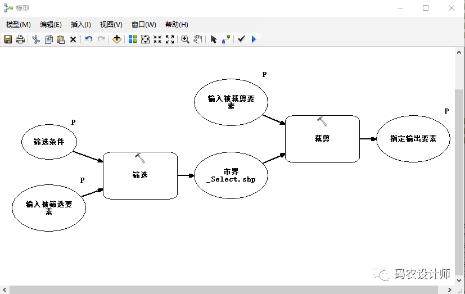Open the 插入(I) menu
465x294 pixels.
pos(80,25)
